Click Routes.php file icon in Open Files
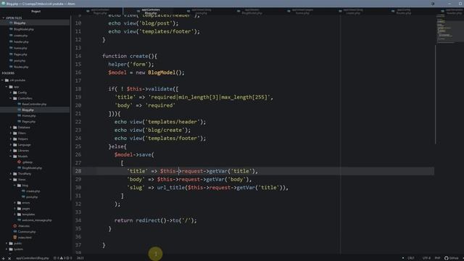Image resolution: width=464 pixels, height=261 pixels. click(11, 67)
